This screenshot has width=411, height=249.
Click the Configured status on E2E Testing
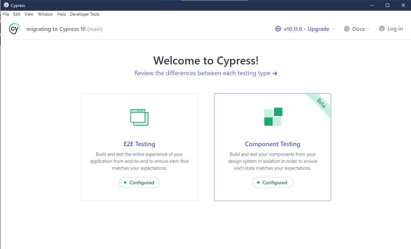tap(139, 182)
